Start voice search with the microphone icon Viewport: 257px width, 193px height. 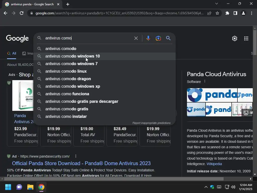[x=148, y=38]
